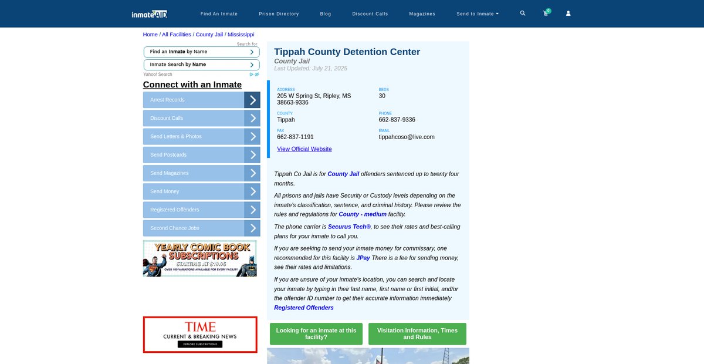Click Visitation Information, Times and Rules button
This screenshot has width=704, height=364.
[x=417, y=334]
